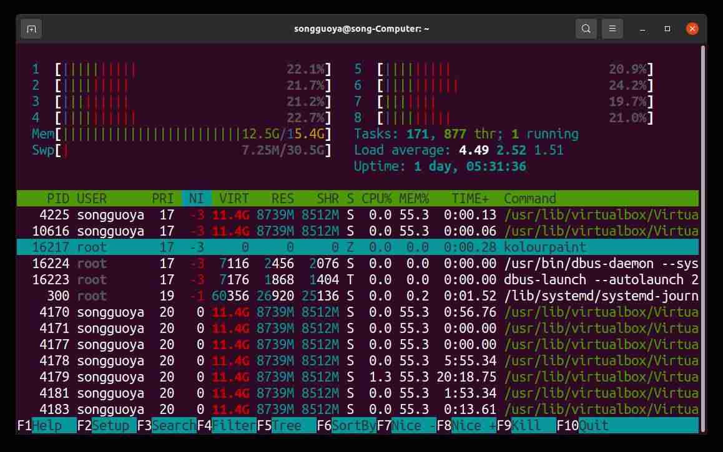Sort by the RES column header

point(282,199)
